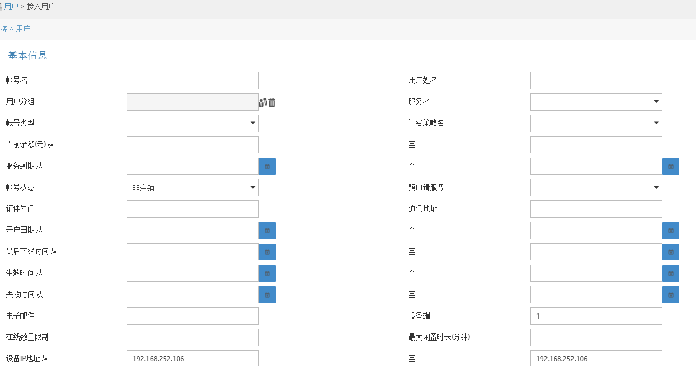
Task: Open calendar for 服务到期从 start date
Action: coord(267,166)
